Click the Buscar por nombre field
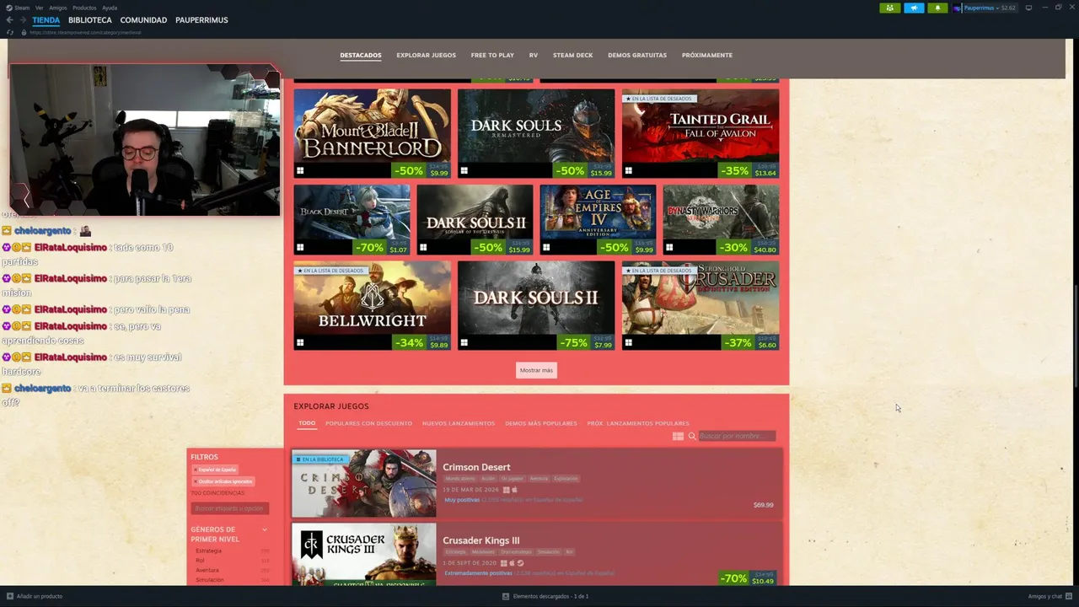 click(x=736, y=436)
